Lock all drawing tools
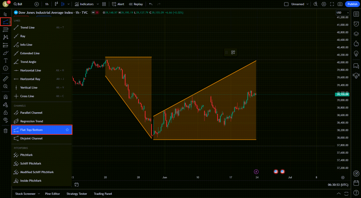This screenshot has height=198, width=361. [x=6, y=113]
